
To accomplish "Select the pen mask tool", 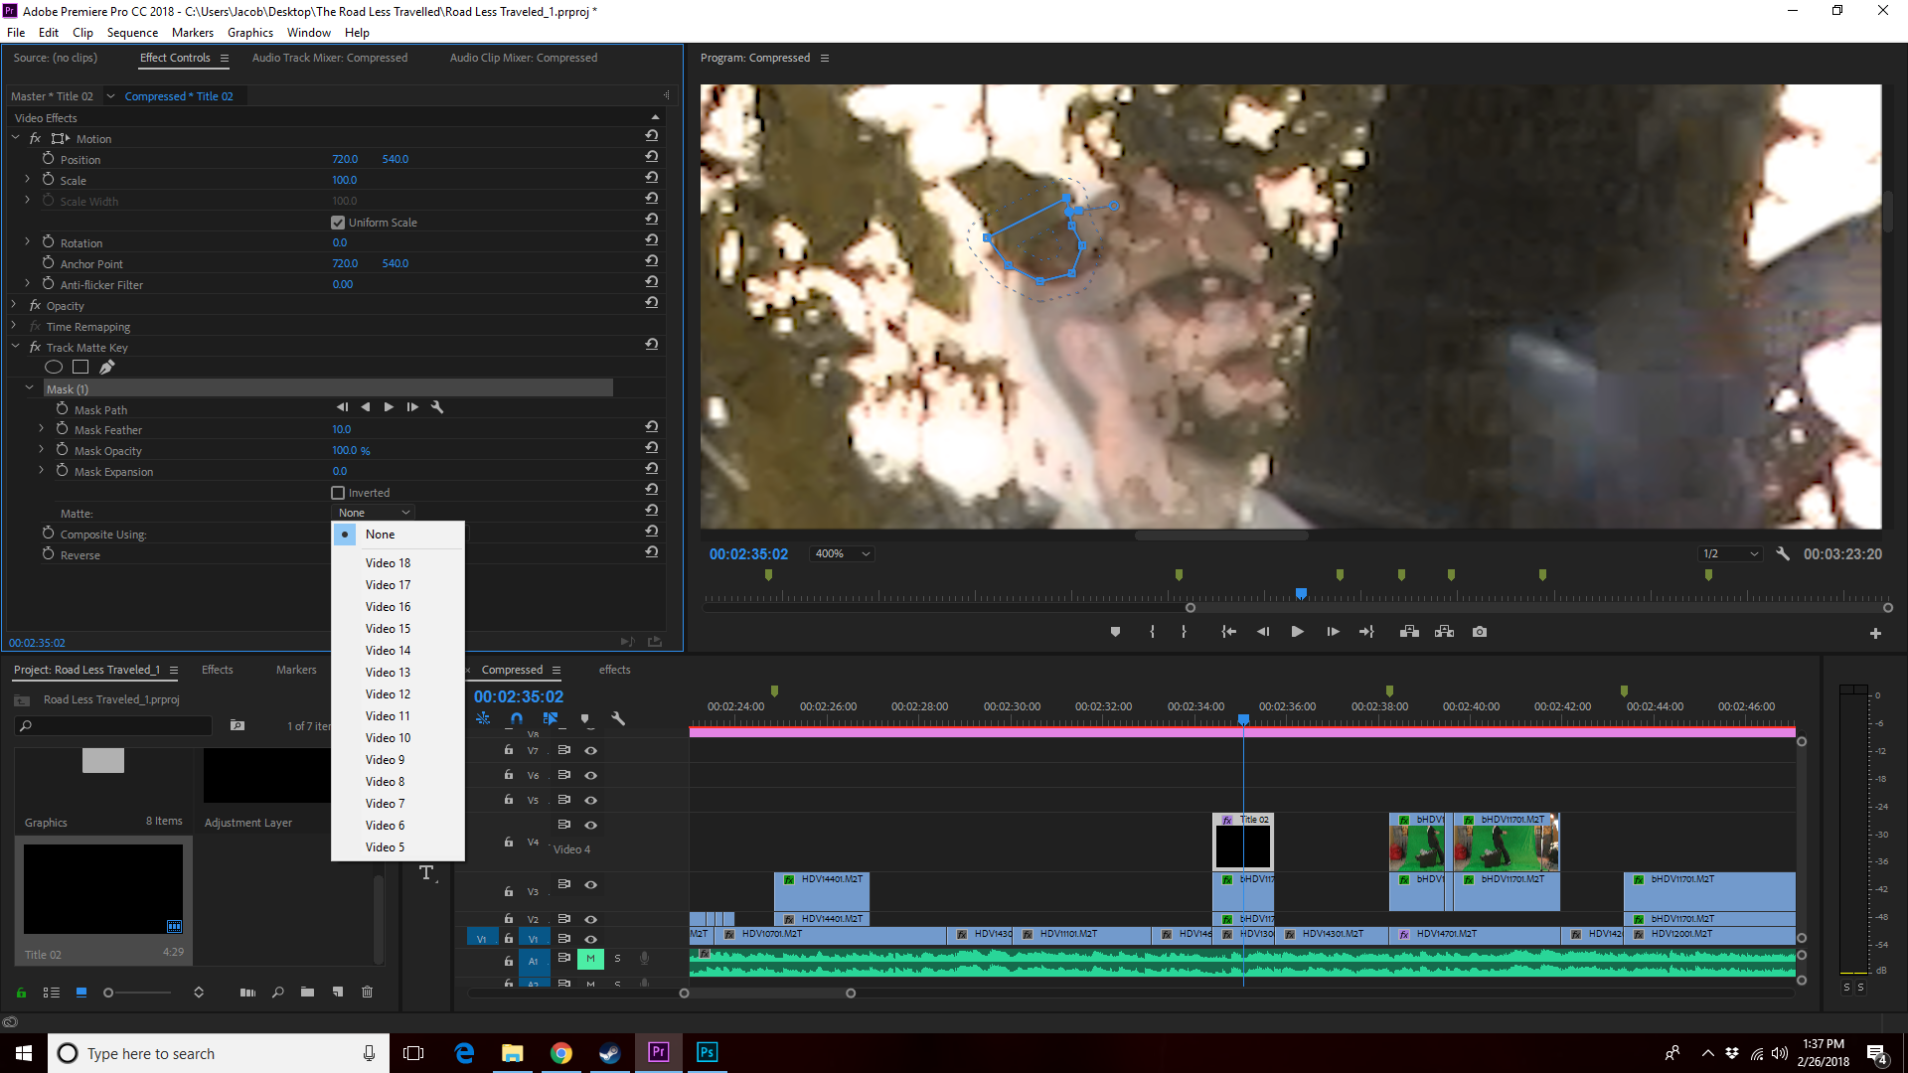I will [106, 367].
